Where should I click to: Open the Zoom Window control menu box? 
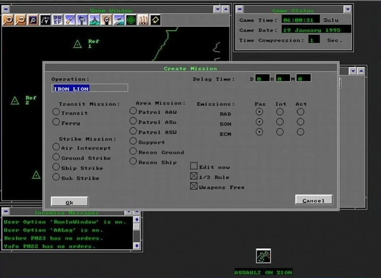pos(6,9)
